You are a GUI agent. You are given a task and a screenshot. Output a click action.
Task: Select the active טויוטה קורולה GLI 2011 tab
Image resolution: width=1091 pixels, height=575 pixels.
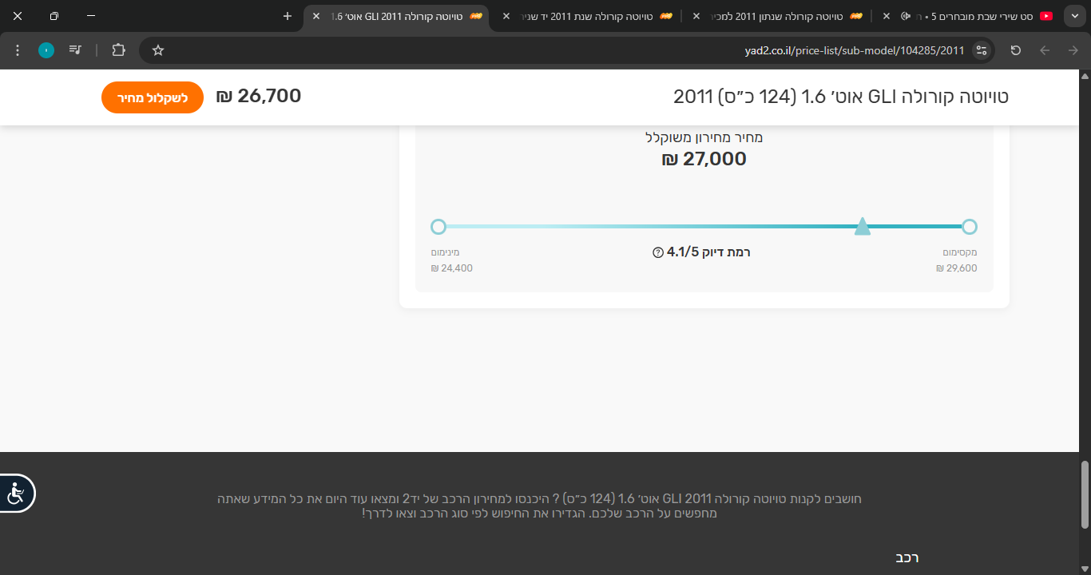396,16
